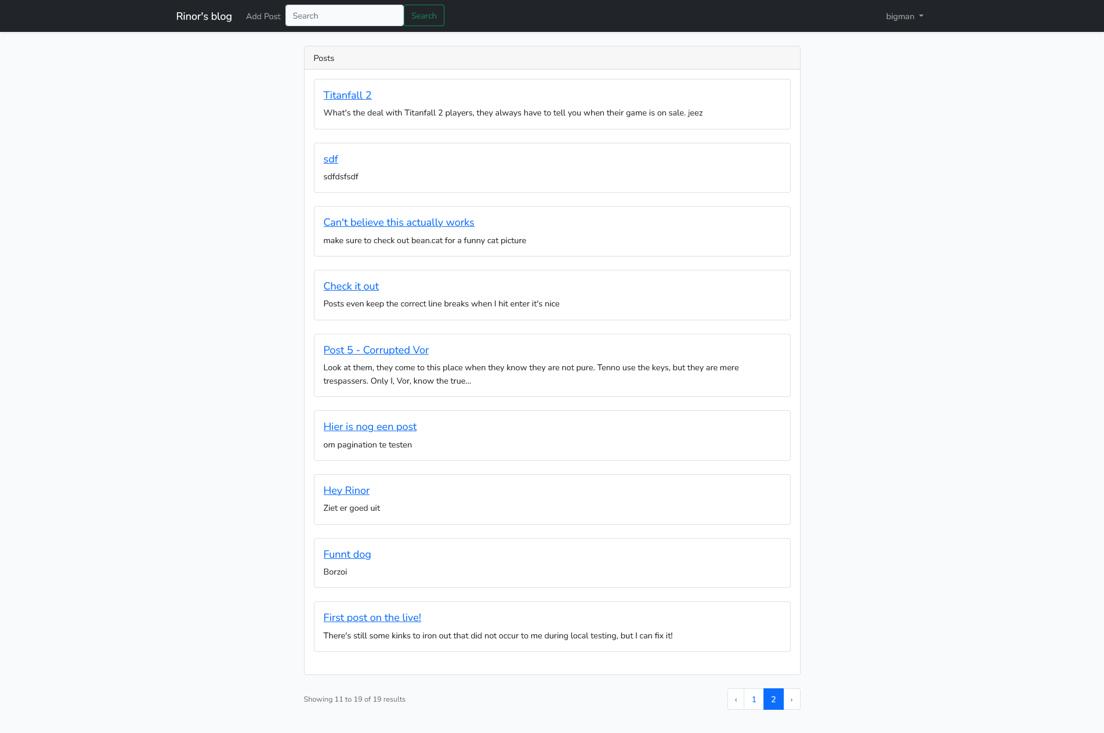Image resolution: width=1104 pixels, height=733 pixels.
Task: Open "Hier is nog een post"
Action: (370, 427)
